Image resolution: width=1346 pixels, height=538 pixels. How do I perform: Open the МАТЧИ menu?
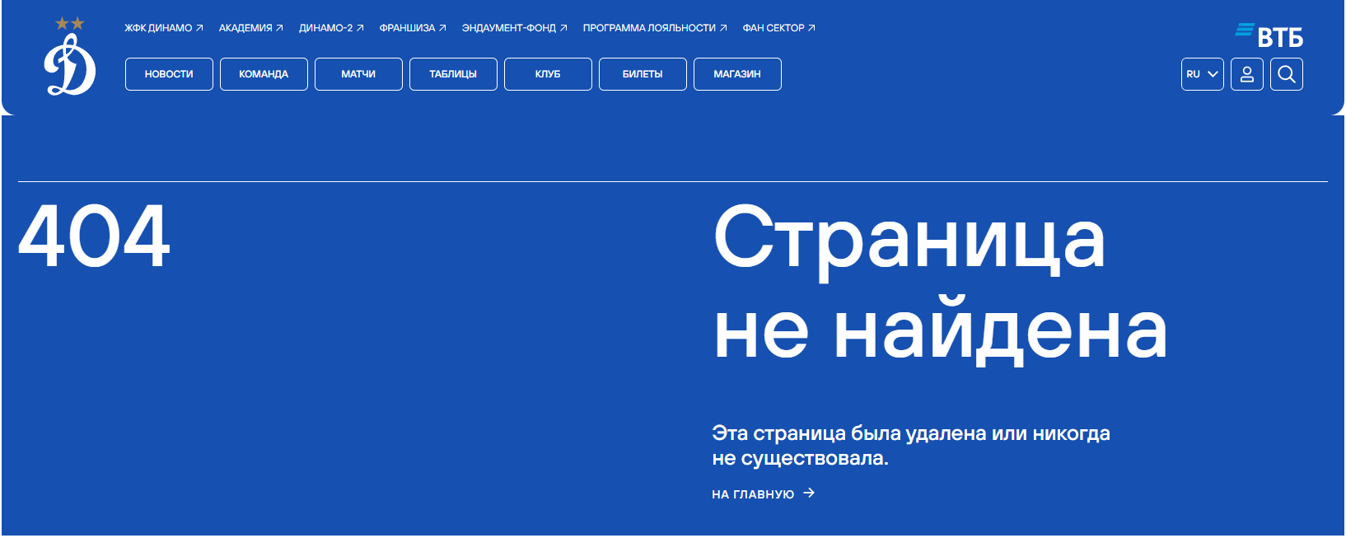coord(358,74)
